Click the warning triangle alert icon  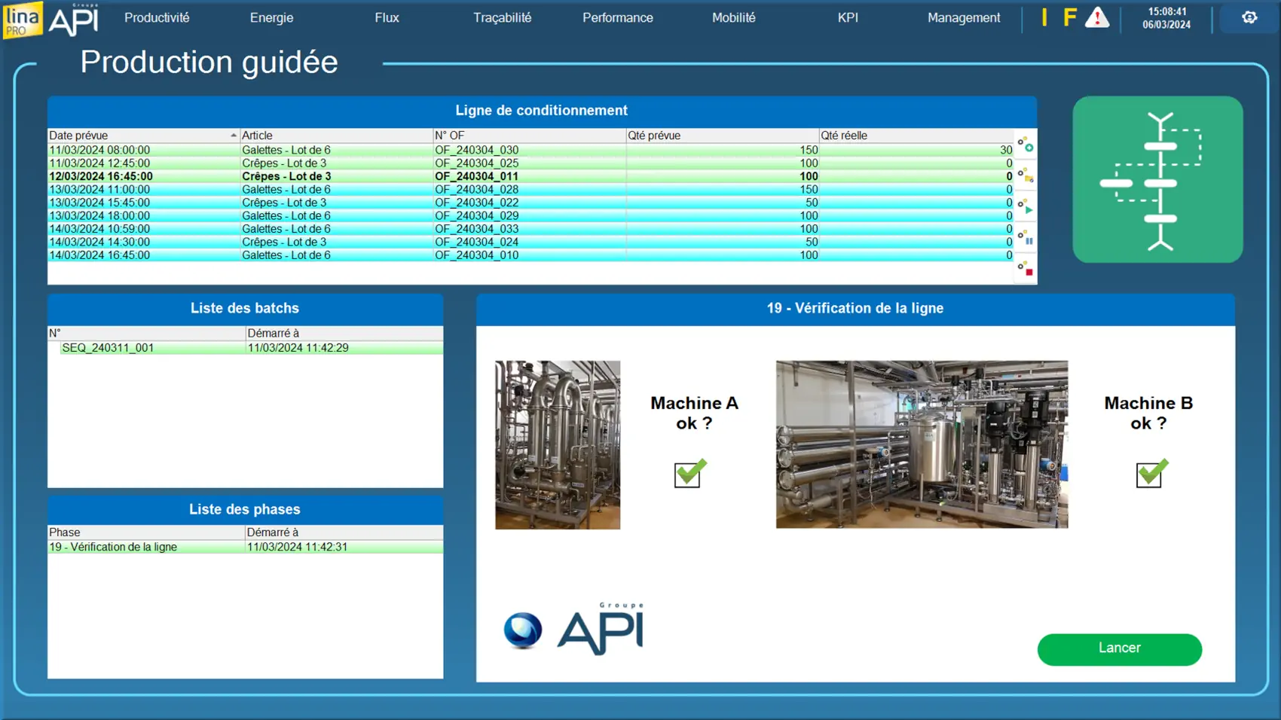(x=1096, y=18)
